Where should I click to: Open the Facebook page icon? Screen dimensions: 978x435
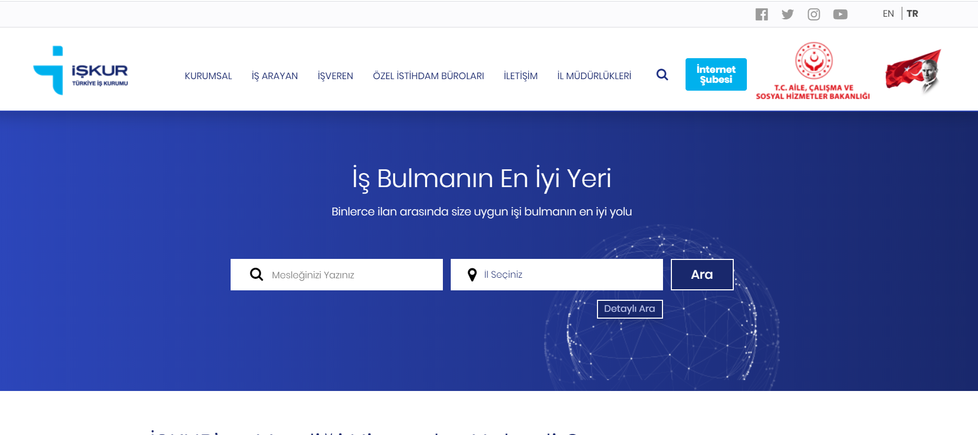click(762, 14)
